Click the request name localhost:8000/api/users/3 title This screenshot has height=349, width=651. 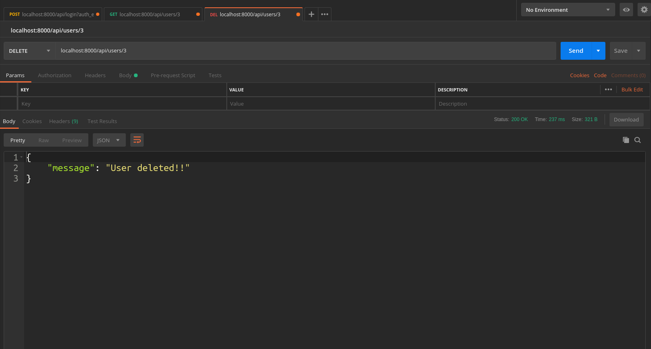coord(47,30)
